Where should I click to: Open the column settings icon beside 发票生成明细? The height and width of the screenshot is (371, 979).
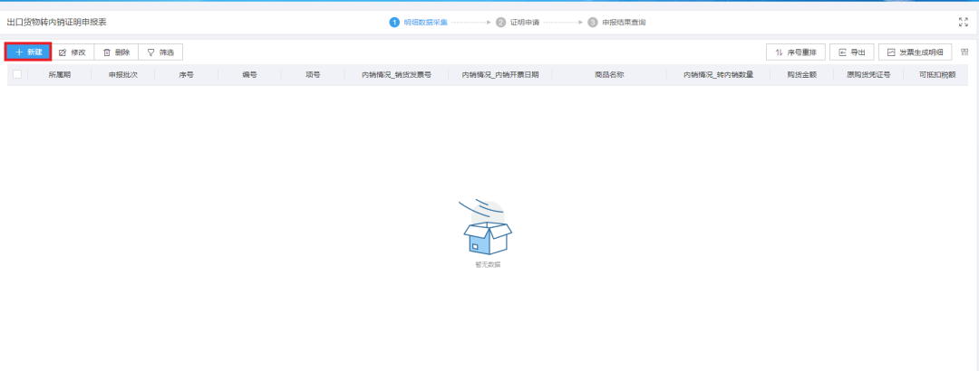pyautogui.click(x=964, y=52)
